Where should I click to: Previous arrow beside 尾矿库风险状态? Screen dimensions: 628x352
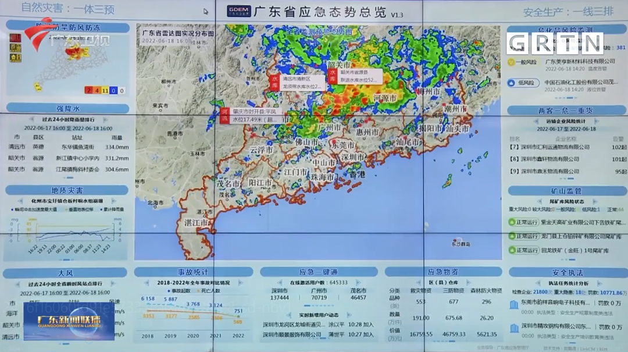coord(540,201)
